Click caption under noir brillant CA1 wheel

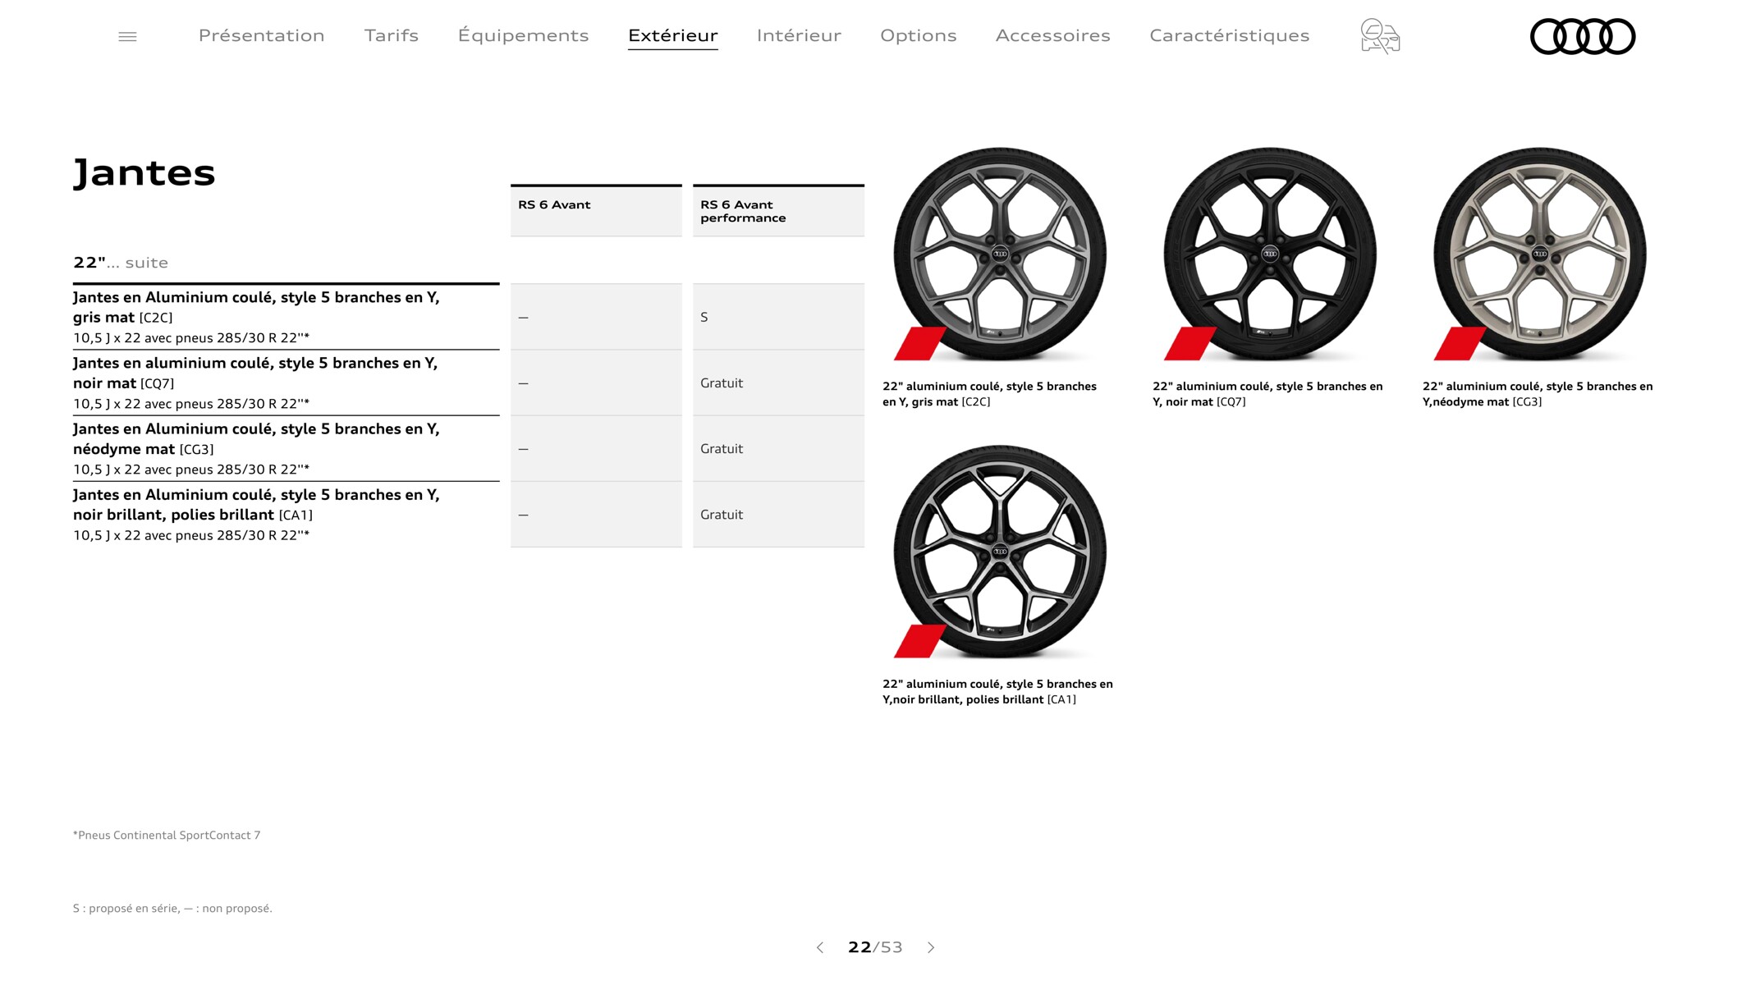(x=998, y=691)
